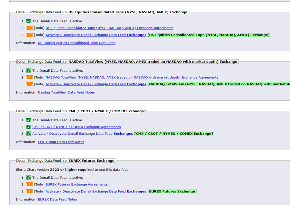
Task: Click orange todo icon beside EUREX Futures Exchange Agreements
Action: point(29,184)
